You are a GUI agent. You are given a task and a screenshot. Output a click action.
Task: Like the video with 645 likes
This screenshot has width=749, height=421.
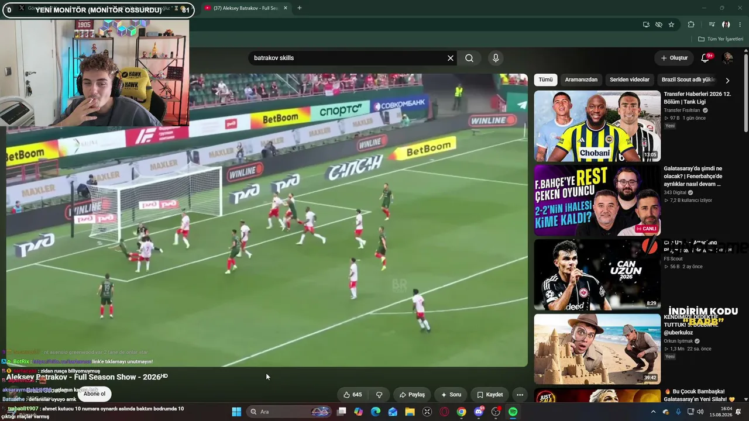coord(352,395)
